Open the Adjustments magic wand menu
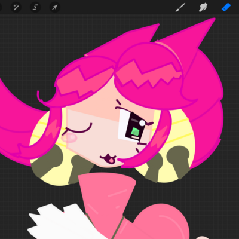 point(16,7)
